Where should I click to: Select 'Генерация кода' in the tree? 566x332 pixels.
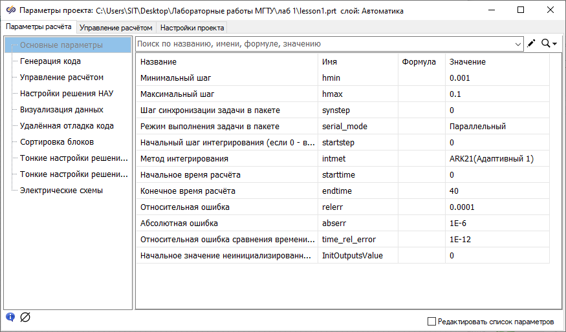[x=50, y=61]
